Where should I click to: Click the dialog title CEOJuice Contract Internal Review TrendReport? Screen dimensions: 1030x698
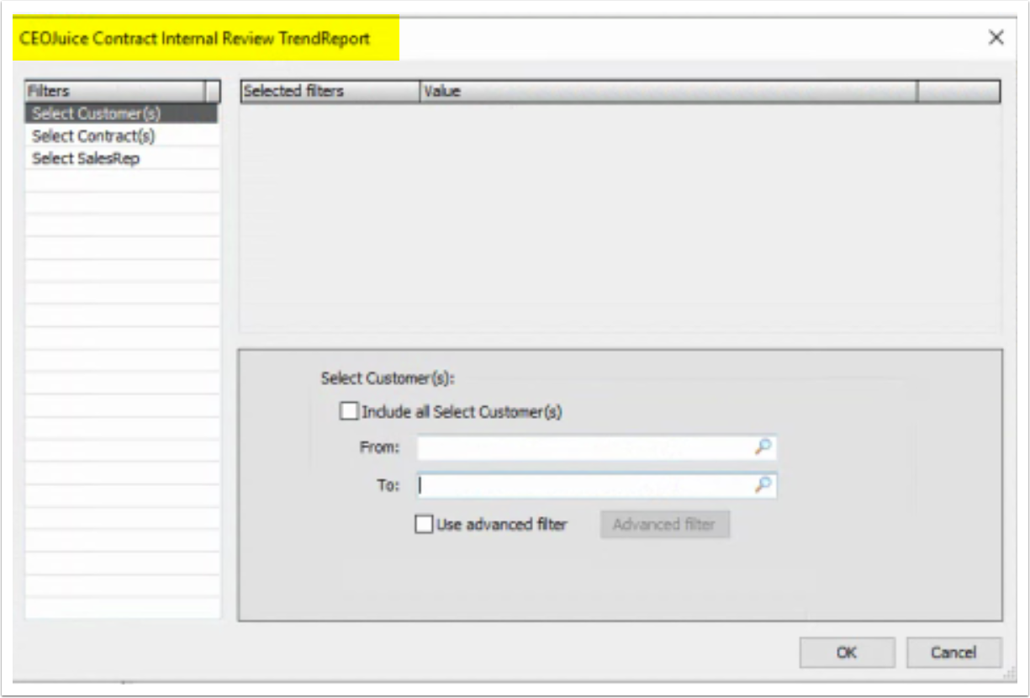(x=194, y=39)
